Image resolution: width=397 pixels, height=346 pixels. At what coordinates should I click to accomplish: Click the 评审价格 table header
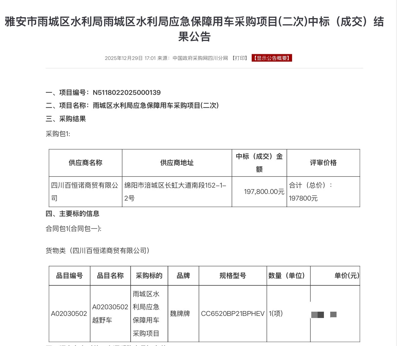pos(323,163)
